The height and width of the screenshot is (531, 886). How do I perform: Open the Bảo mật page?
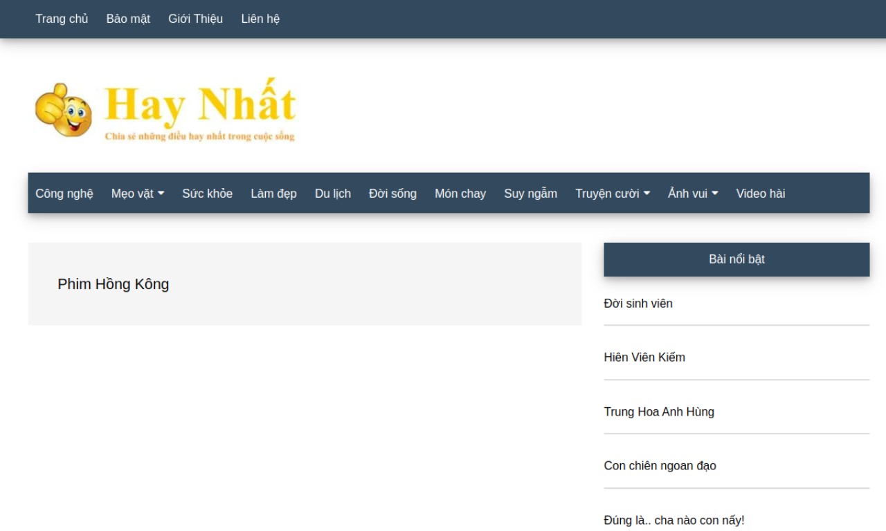[x=128, y=19]
